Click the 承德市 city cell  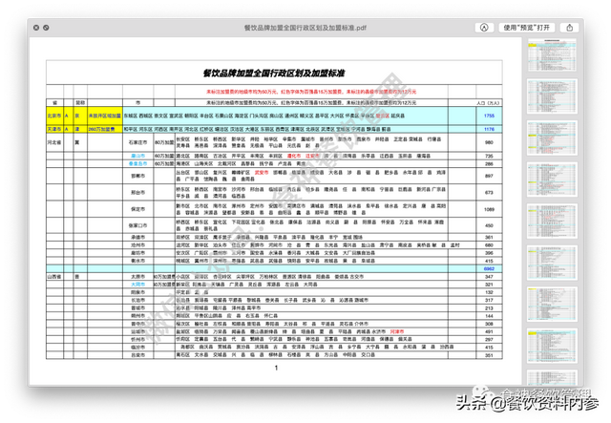137,237
